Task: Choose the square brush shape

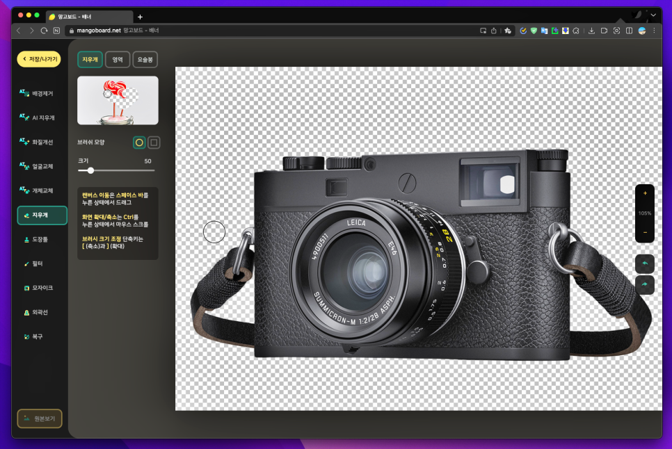Action: click(x=154, y=142)
